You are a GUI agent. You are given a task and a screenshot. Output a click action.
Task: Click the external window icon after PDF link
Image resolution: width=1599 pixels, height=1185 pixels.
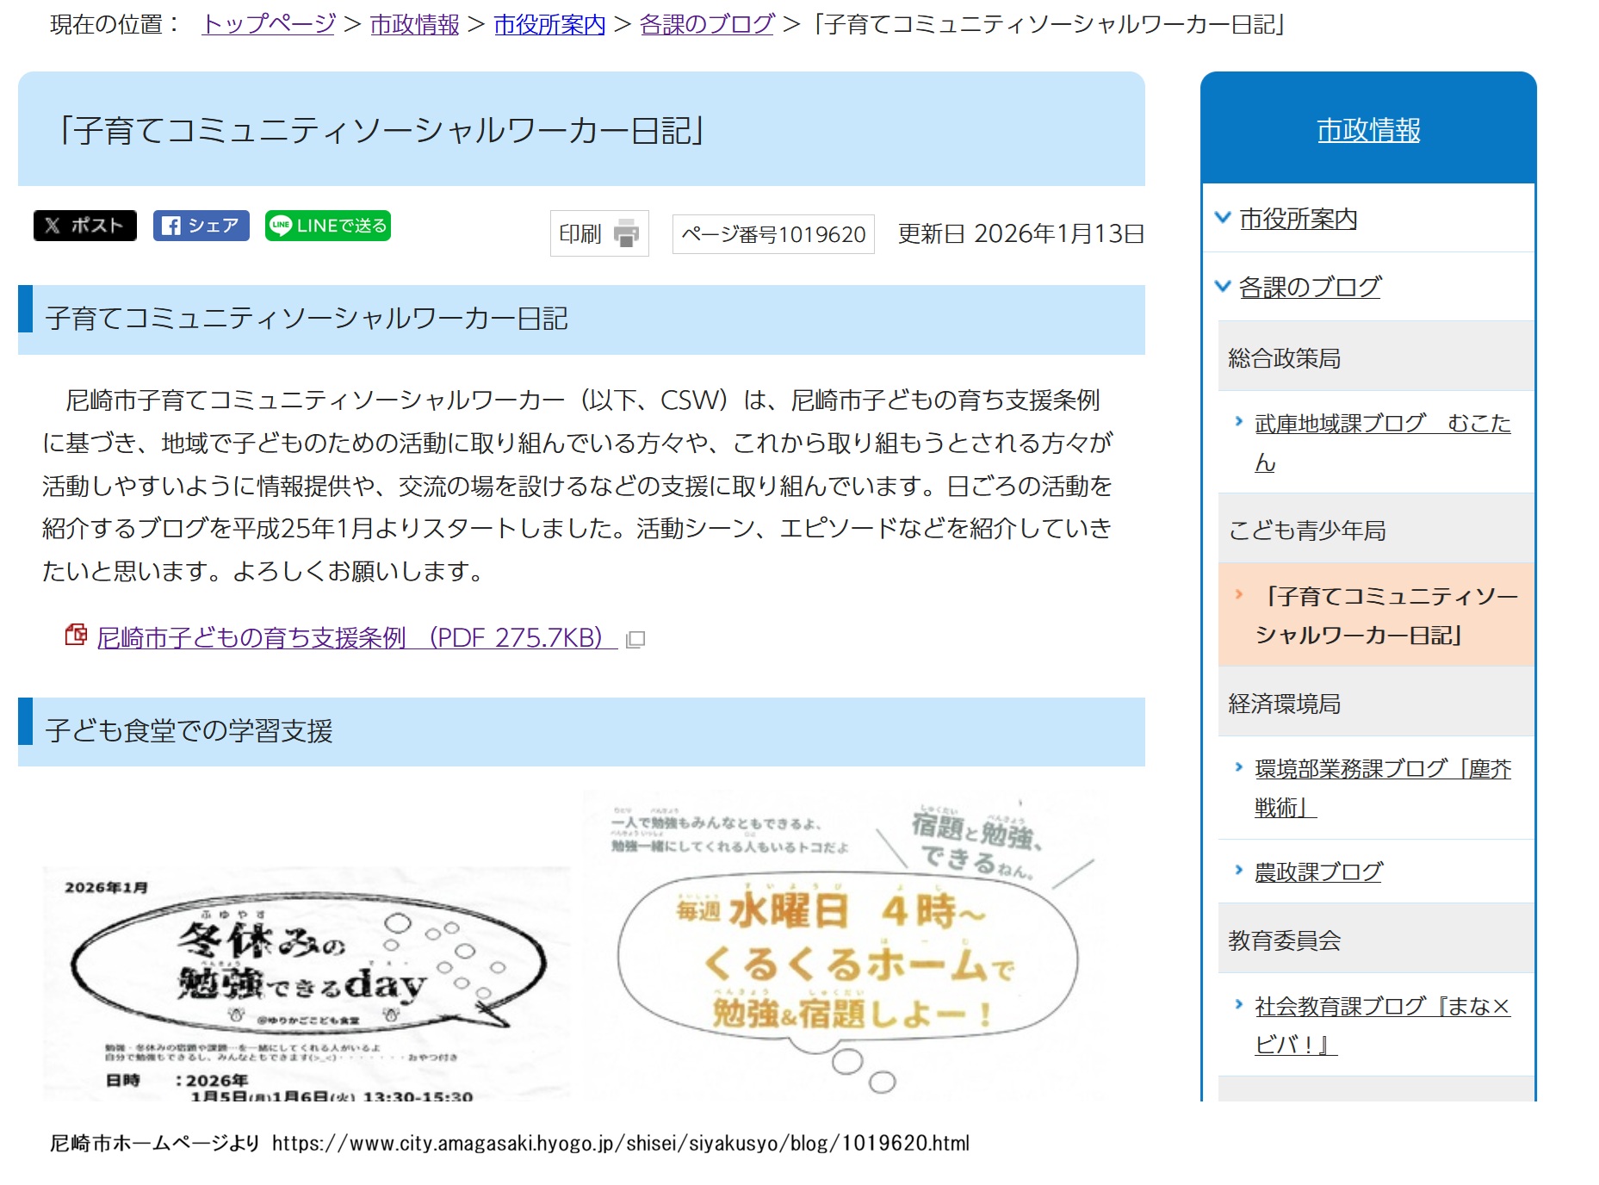635,639
